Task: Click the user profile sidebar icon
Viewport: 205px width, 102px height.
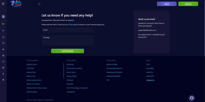Action: click(x=3, y=17)
